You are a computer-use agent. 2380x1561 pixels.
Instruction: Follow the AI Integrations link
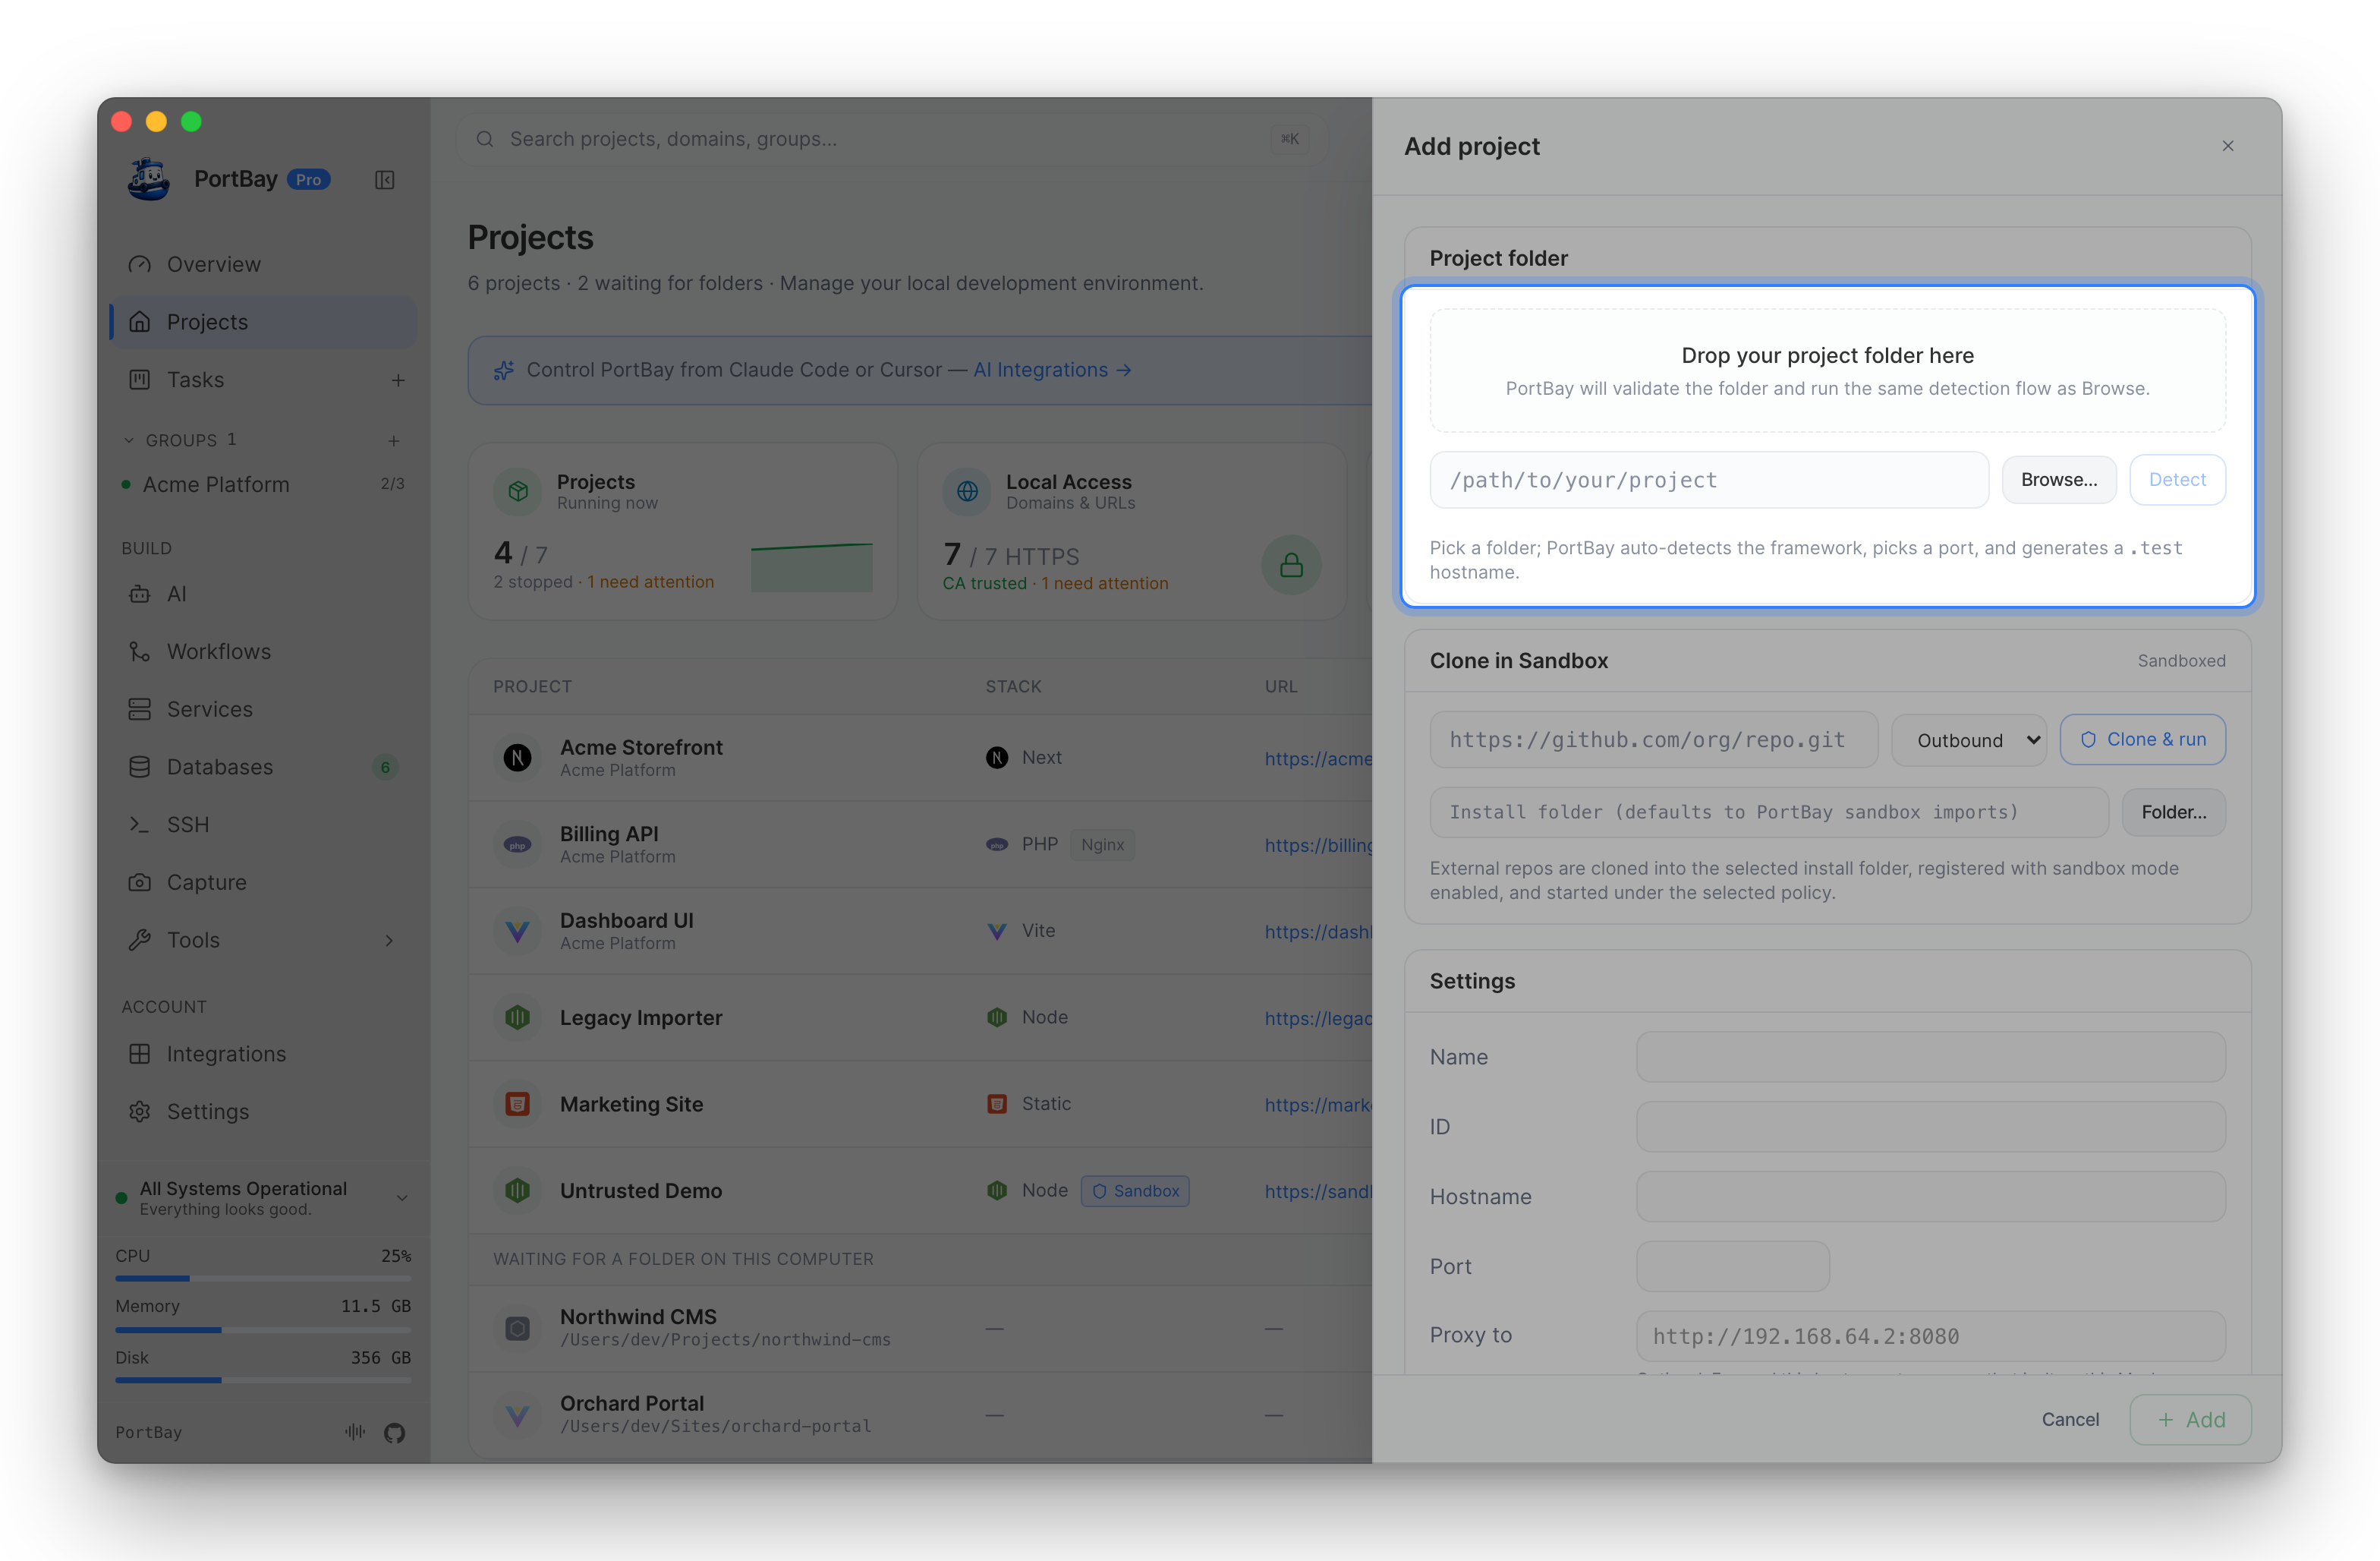(x=1052, y=371)
